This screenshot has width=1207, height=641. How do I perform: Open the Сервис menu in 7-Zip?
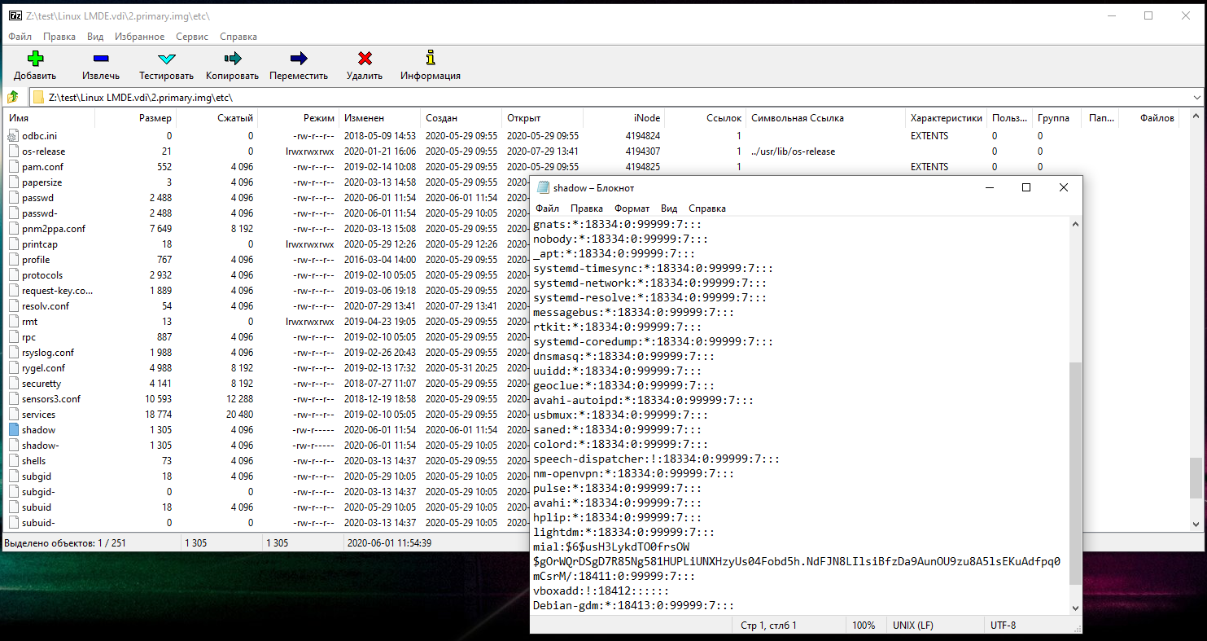[192, 37]
